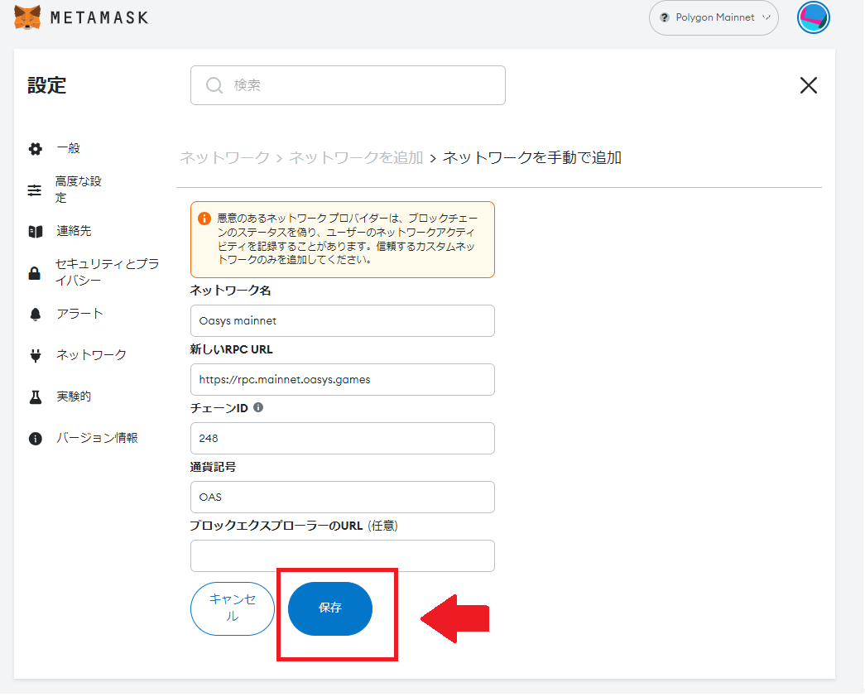Click the METAMASK wordmark text
The height and width of the screenshot is (697, 865).
(x=99, y=17)
